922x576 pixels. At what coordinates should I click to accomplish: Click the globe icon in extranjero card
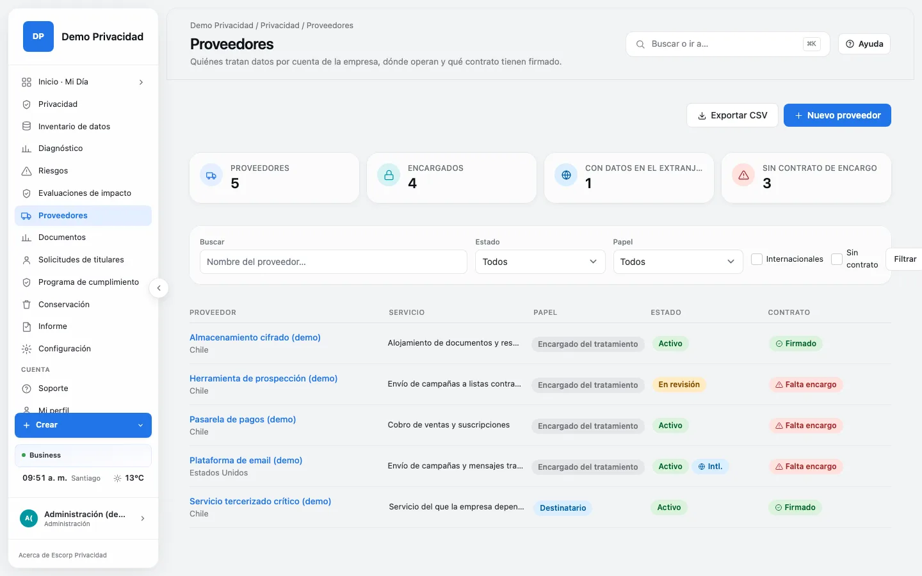click(x=566, y=175)
